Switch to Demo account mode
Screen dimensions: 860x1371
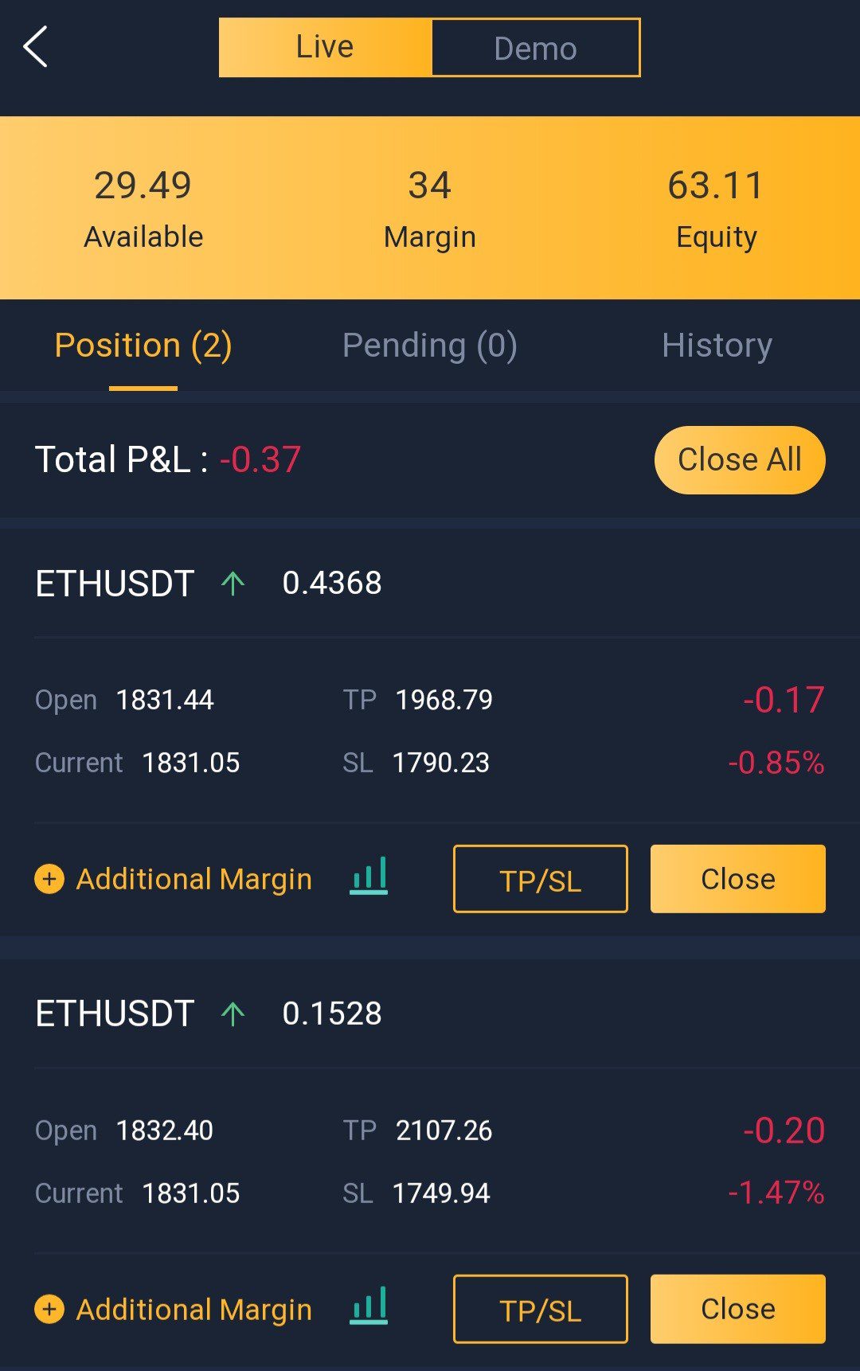coord(535,48)
